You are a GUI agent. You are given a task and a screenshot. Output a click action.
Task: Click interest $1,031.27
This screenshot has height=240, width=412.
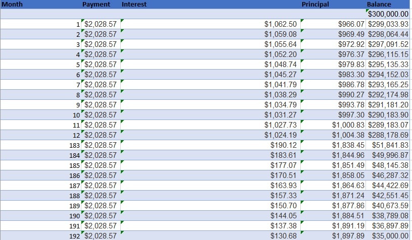210,115
